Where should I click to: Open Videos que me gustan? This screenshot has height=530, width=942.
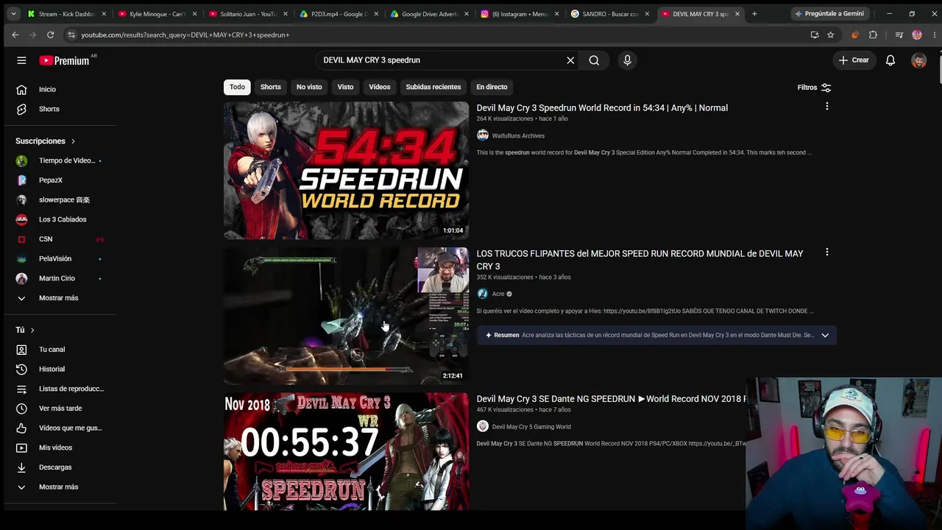point(59,428)
